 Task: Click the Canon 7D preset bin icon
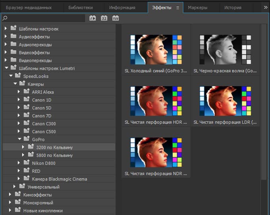coord(27,115)
